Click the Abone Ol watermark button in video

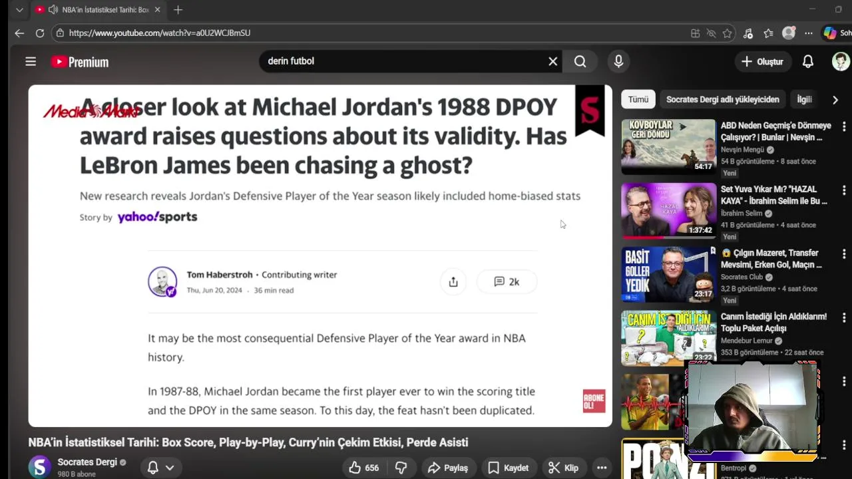pyautogui.click(x=594, y=401)
